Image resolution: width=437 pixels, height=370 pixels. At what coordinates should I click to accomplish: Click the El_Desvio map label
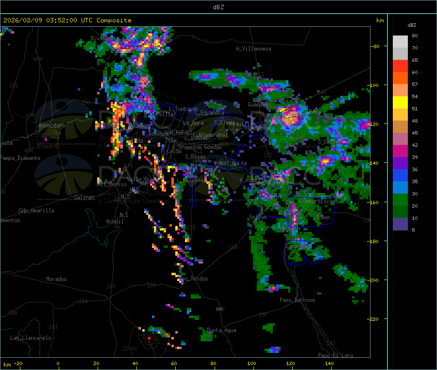tap(113, 184)
